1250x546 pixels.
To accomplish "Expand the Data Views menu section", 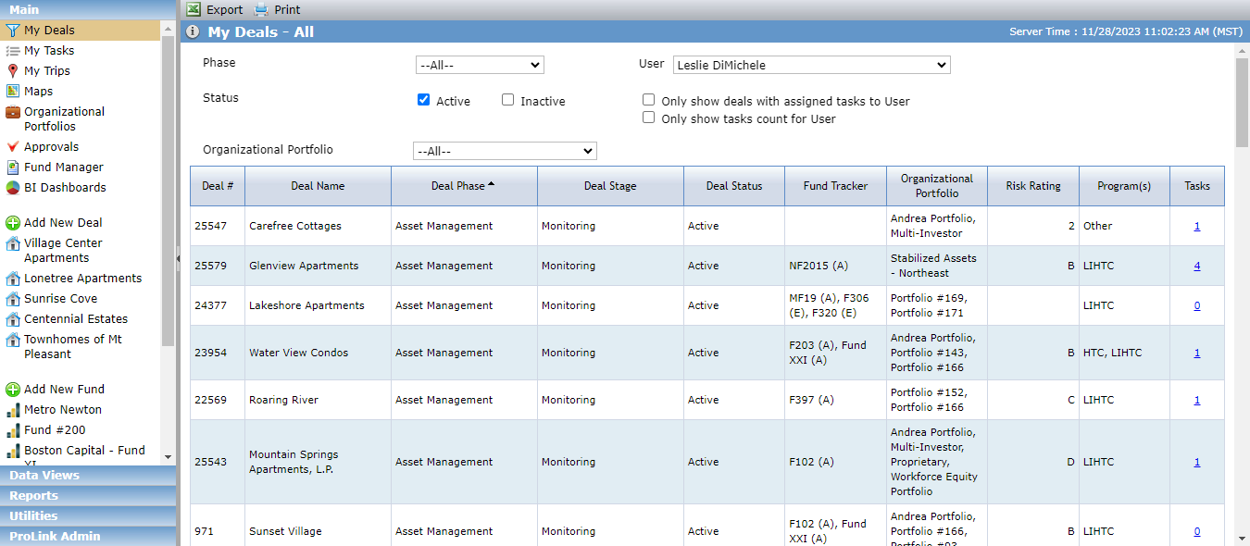I will [x=88, y=475].
